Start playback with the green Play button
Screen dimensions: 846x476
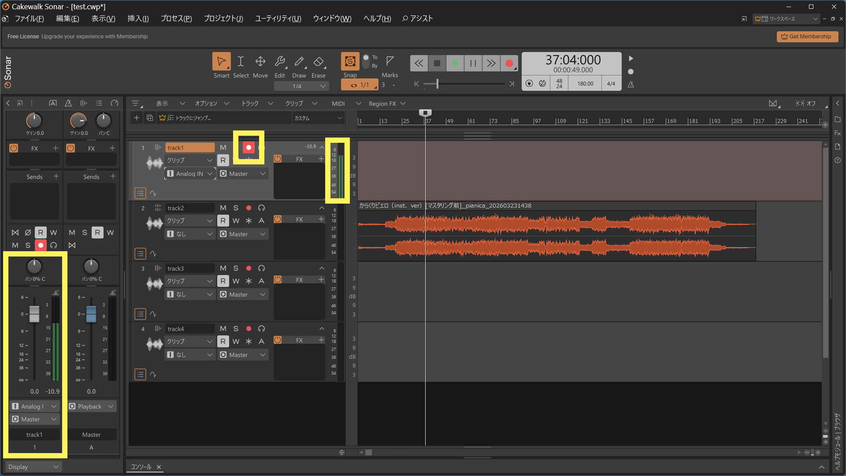(455, 63)
